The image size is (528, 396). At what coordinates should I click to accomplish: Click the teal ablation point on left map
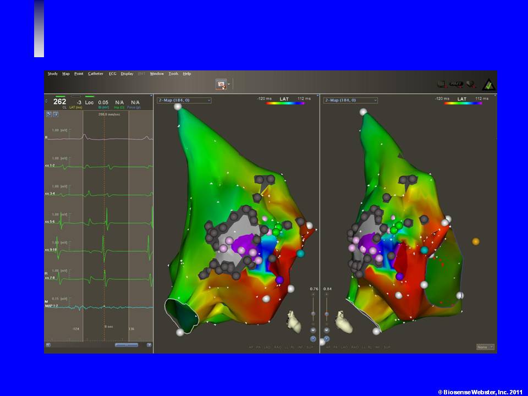(x=300, y=254)
